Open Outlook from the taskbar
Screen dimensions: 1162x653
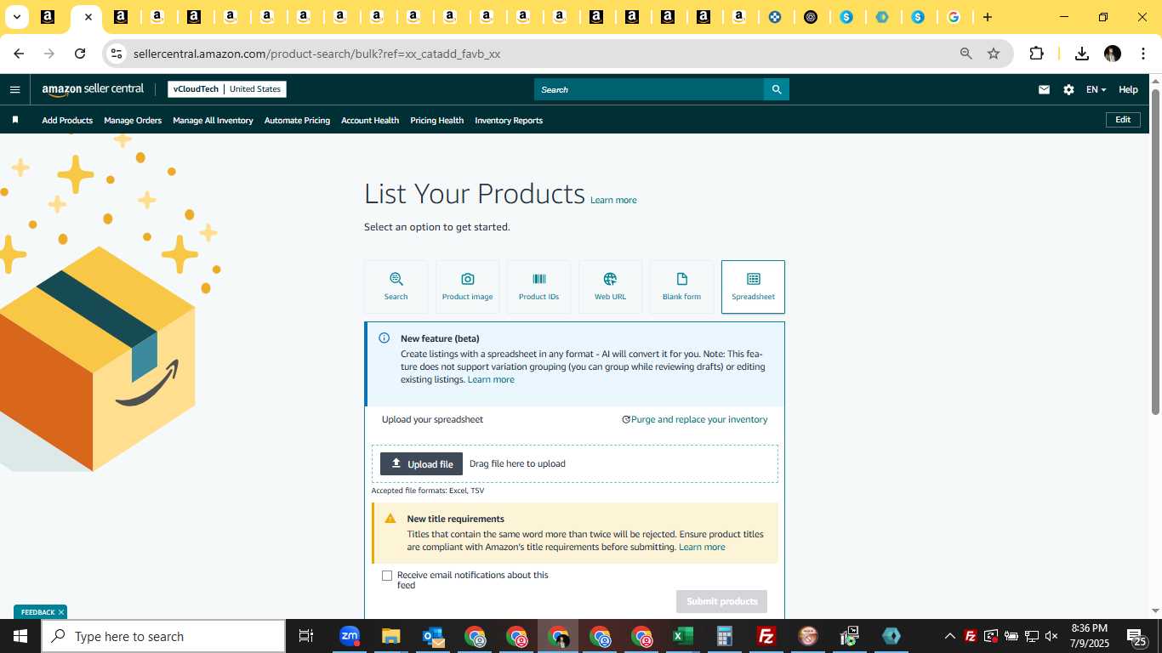[x=432, y=636]
